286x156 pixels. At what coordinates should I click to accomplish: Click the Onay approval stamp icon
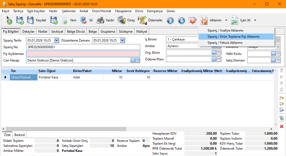122,20
